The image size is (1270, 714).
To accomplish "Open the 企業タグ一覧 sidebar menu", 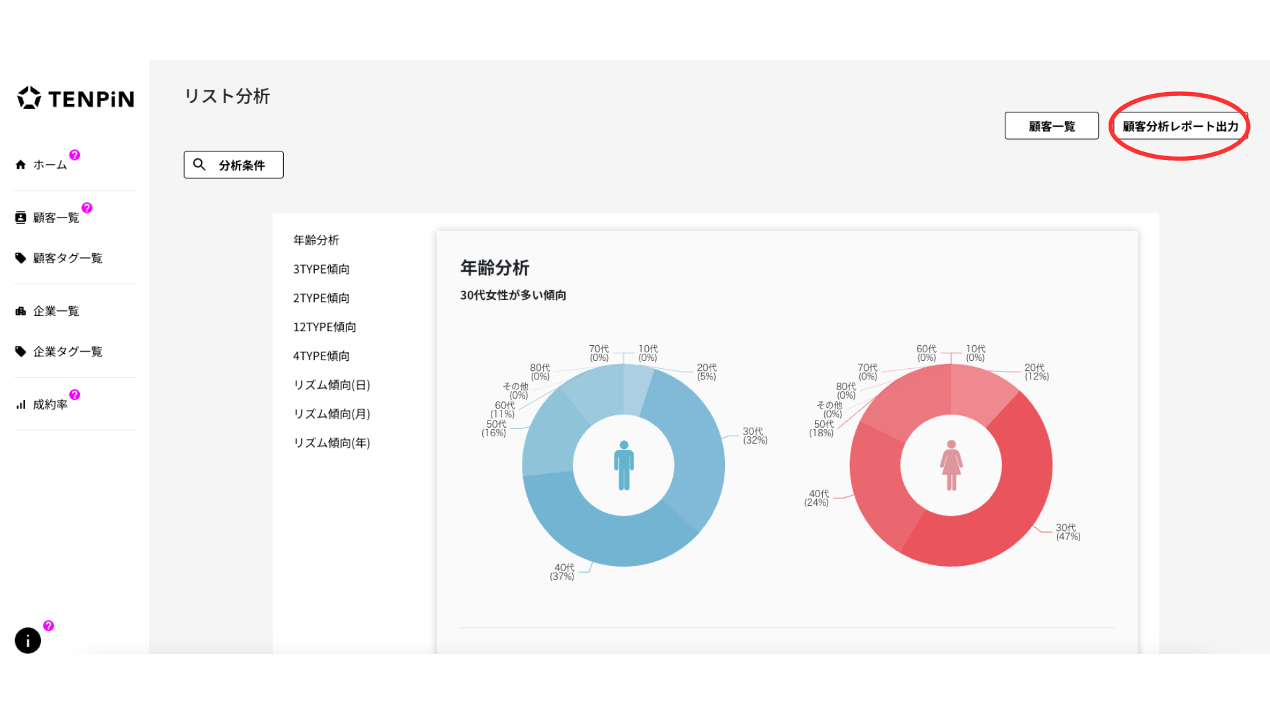I will [x=67, y=352].
